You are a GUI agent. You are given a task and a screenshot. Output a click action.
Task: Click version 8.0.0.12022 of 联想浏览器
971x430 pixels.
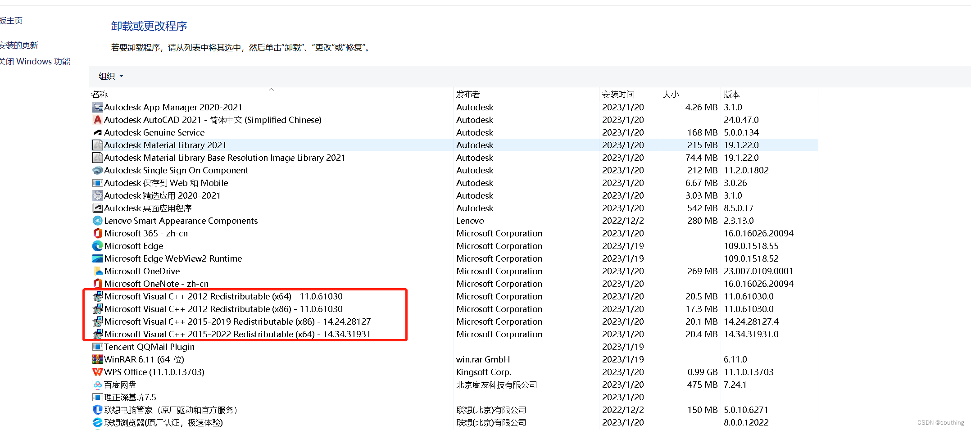pos(746,422)
